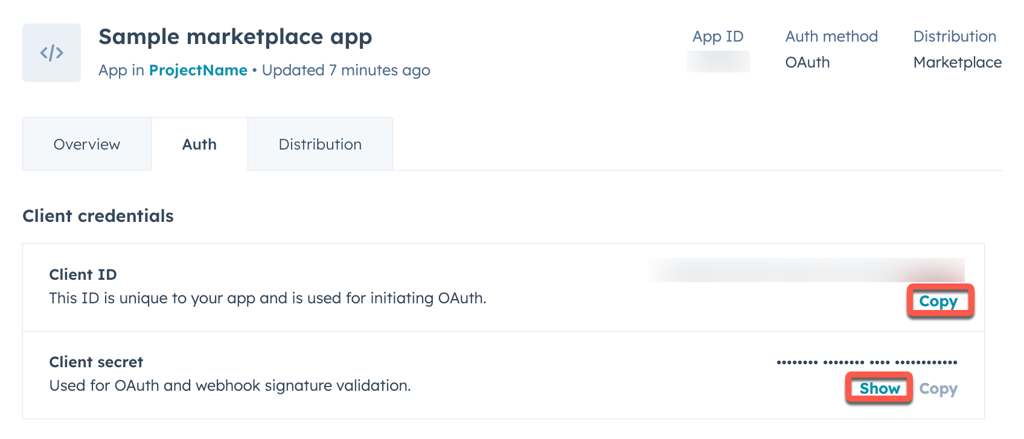Image resolution: width=1024 pixels, height=439 pixels.
Task: Copy the Client secret value
Action: coord(938,389)
